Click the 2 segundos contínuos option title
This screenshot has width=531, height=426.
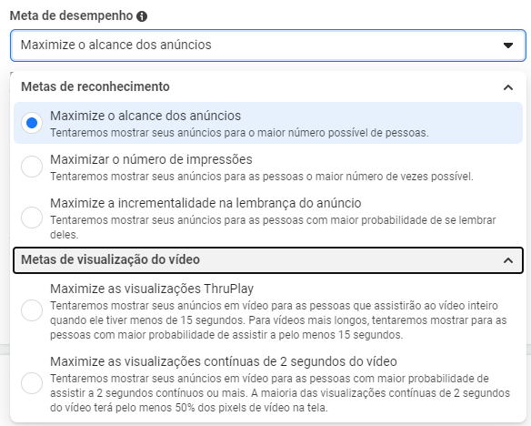(x=224, y=361)
